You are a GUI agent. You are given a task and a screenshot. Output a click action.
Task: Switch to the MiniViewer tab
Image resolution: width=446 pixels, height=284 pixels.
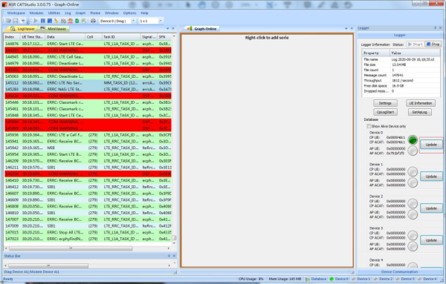point(54,29)
